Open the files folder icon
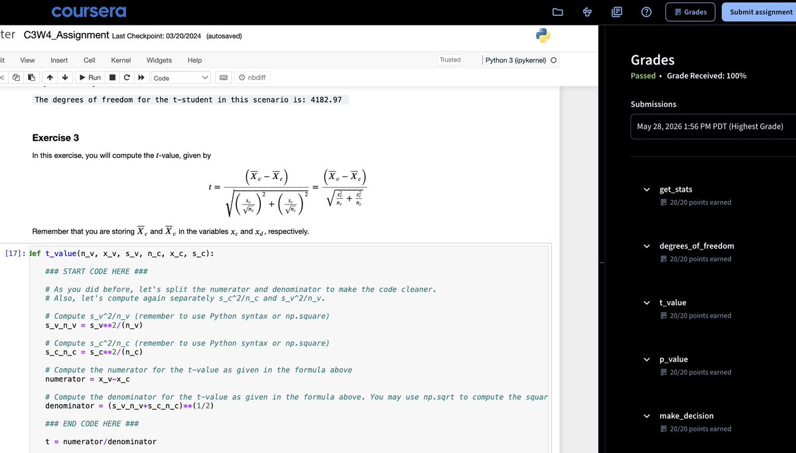 tap(557, 12)
